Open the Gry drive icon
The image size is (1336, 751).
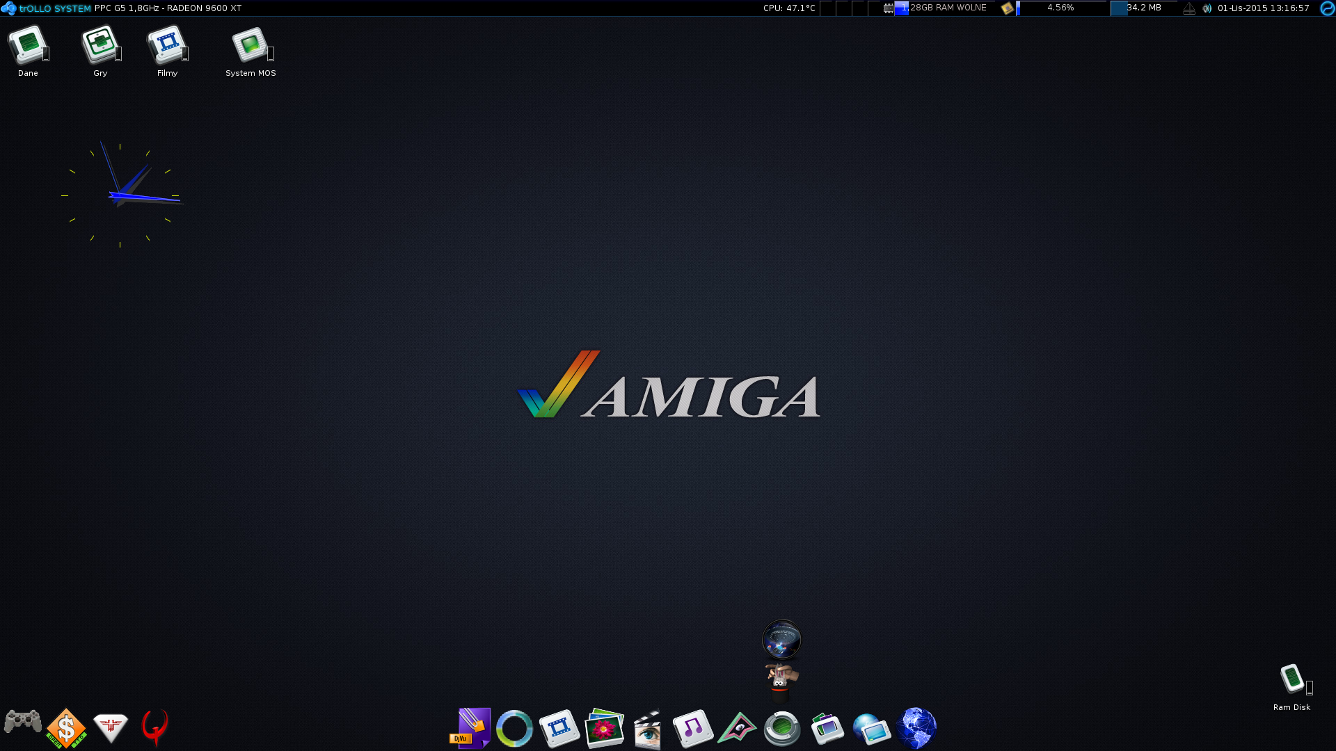[100, 46]
